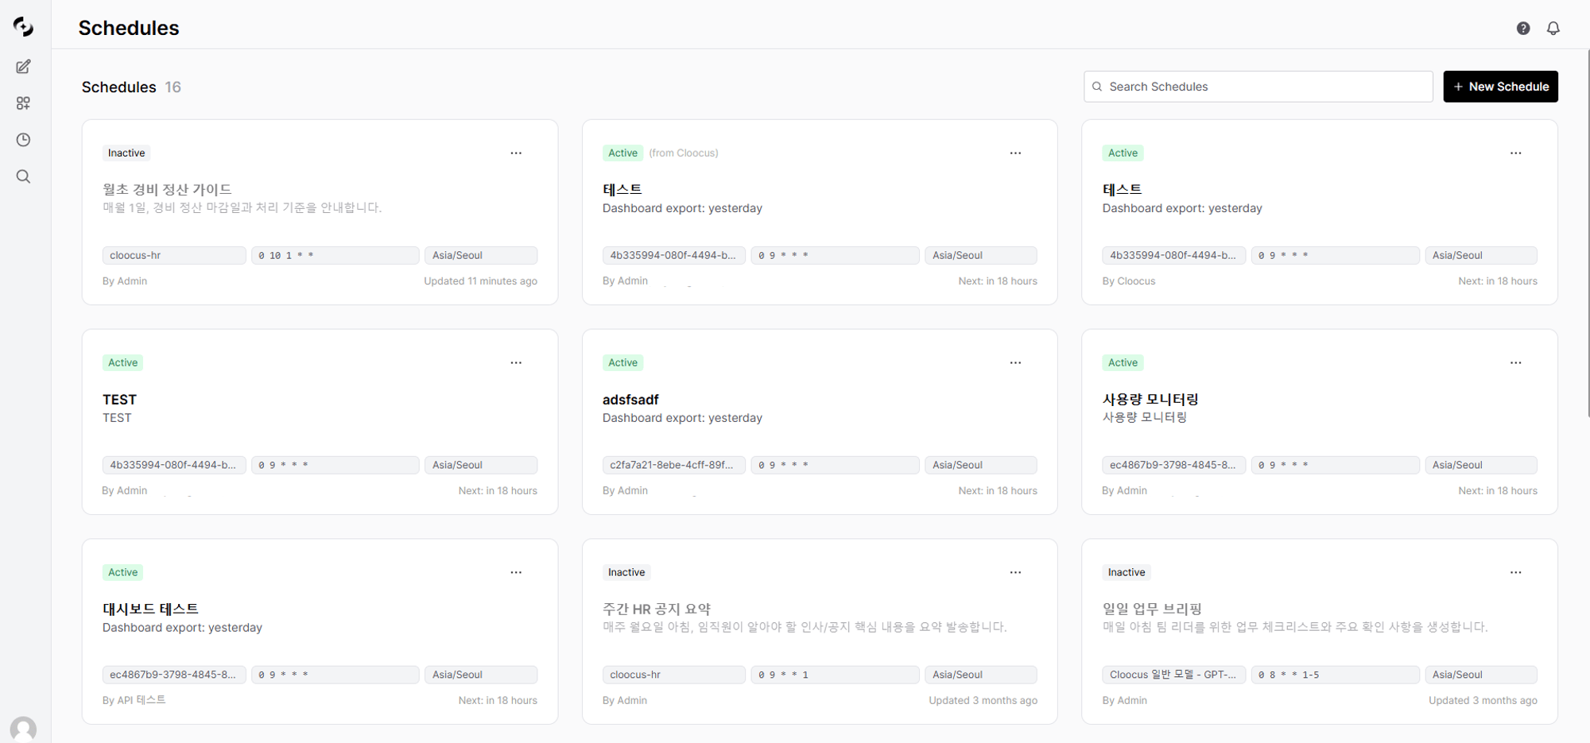Viewport: 1590px width, 743px height.
Task: Click cloocus-hr tag on 주간 HR 공지 요약 card
Action: [x=673, y=675]
